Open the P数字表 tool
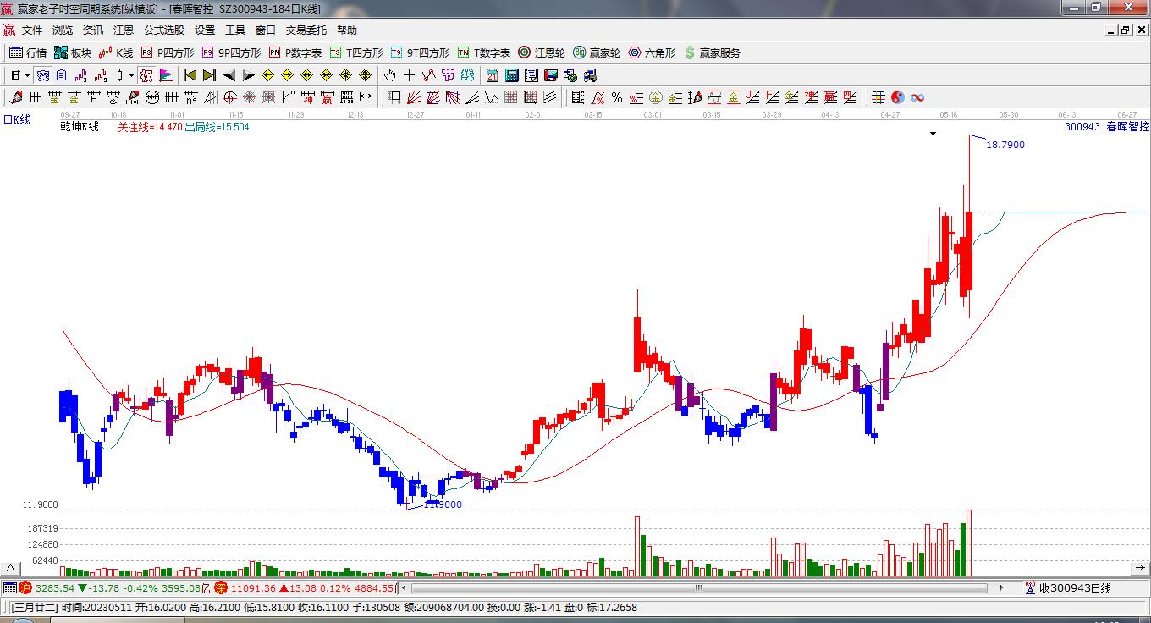Viewport: 1151px width, 623px height. coord(295,52)
